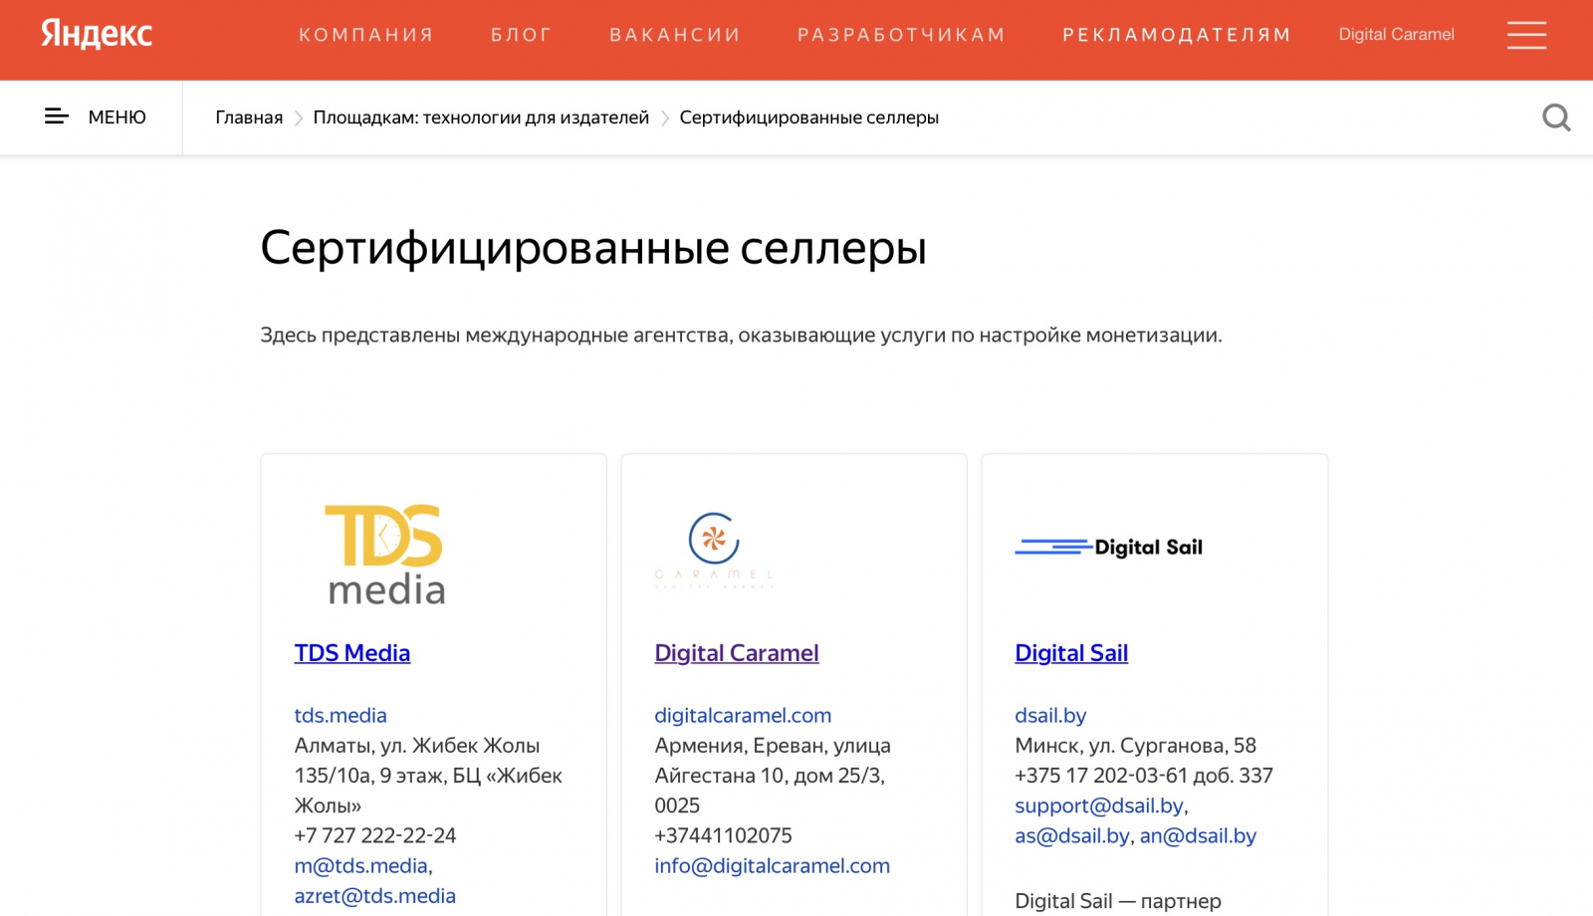Viewport: 1593px width, 916px height.
Task: Open the БЛОГ menu item
Action: tap(521, 35)
